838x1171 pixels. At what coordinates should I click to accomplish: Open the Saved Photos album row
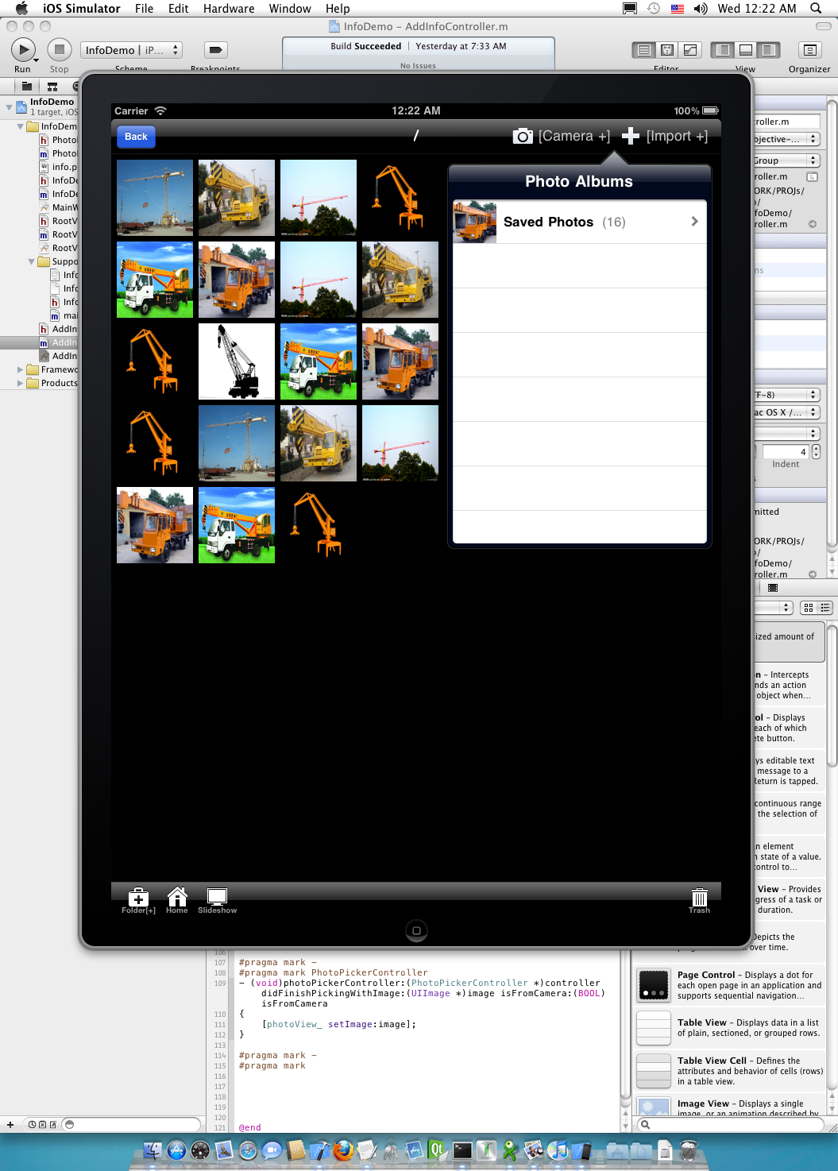pos(579,222)
